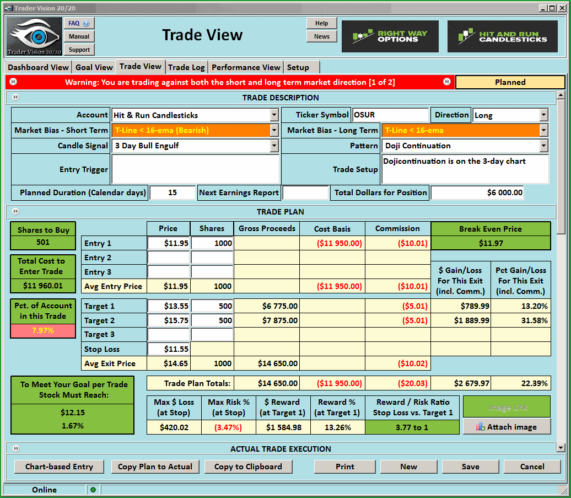Open the Manual button
This screenshot has height=498, width=571.
click(79, 36)
